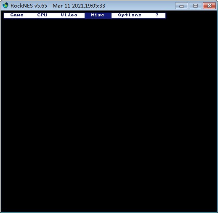
Task: Click the underlined O of Options
Action: (x=120, y=15)
